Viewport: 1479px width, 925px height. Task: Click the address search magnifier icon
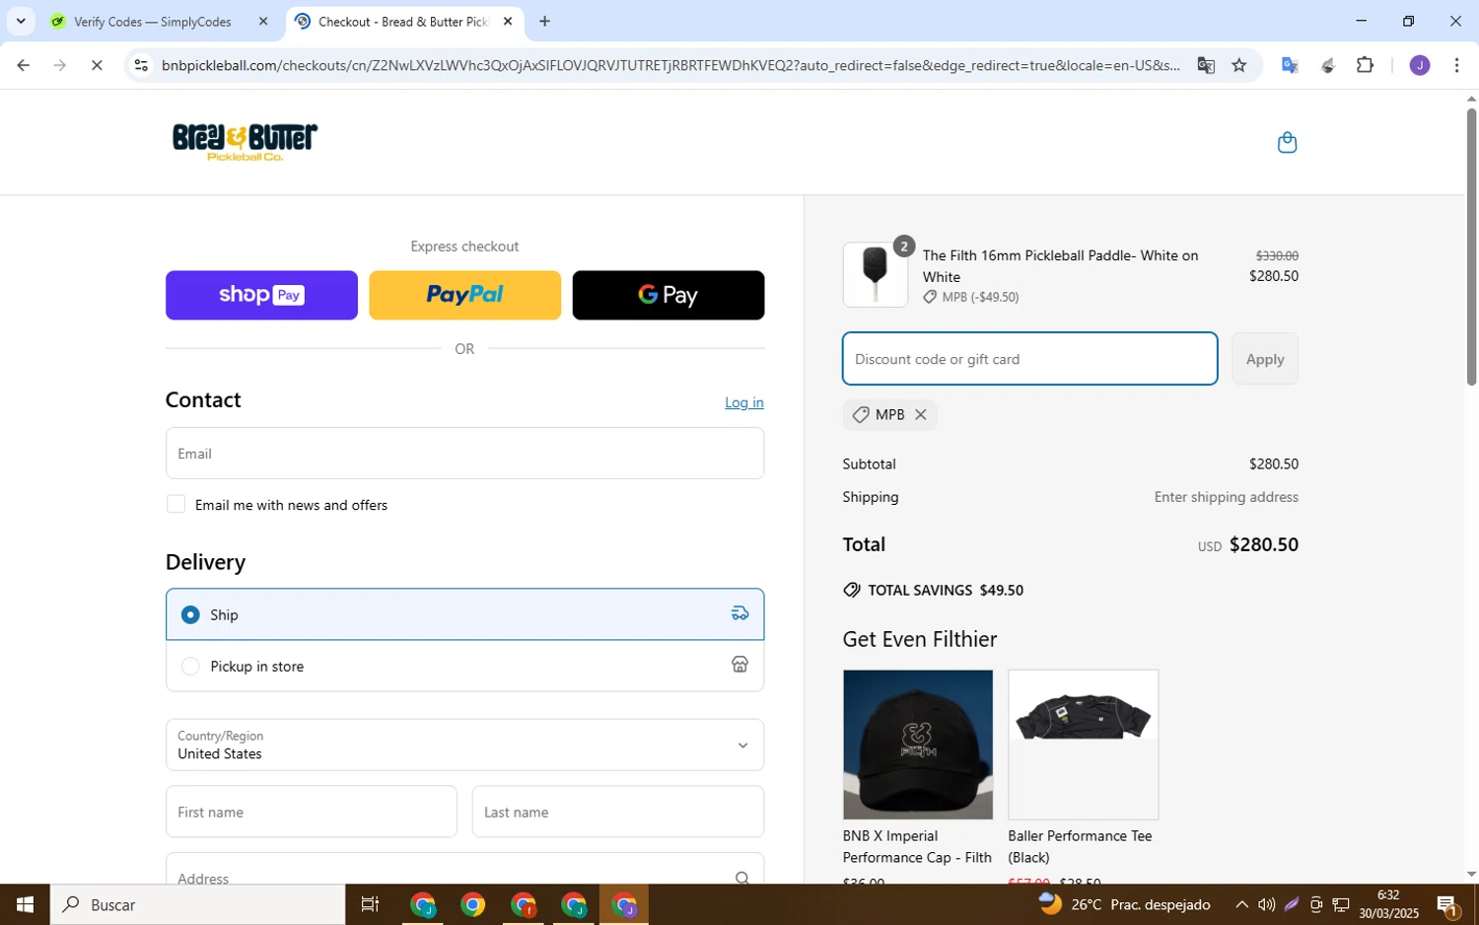pyautogui.click(x=741, y=877)
